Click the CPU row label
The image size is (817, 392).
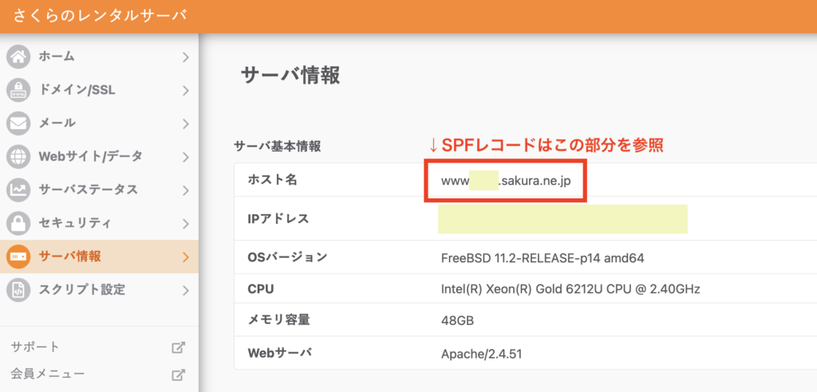click(x=261, y=289)
